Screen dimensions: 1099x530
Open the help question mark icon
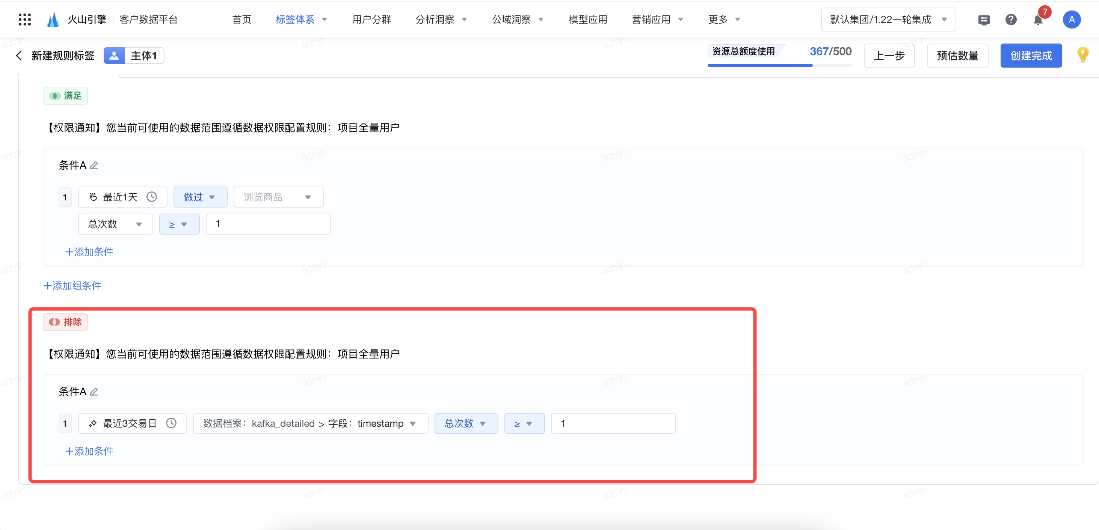(1011, 20)
